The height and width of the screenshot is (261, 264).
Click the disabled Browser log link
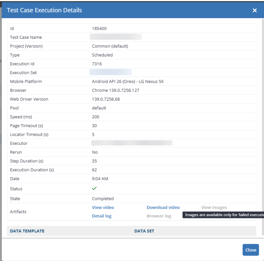tap(159, 216)
